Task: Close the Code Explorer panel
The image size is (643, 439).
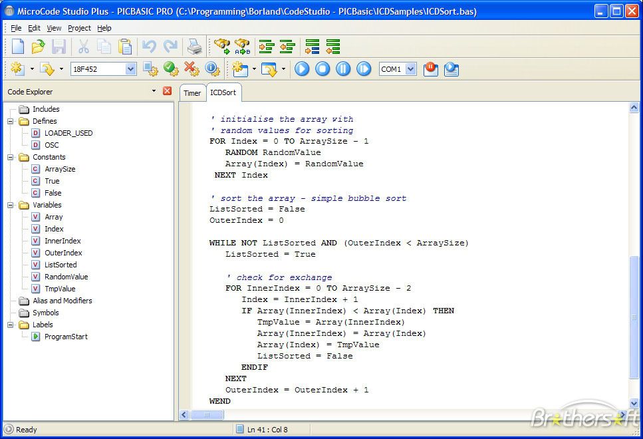Action: (167, 91)
